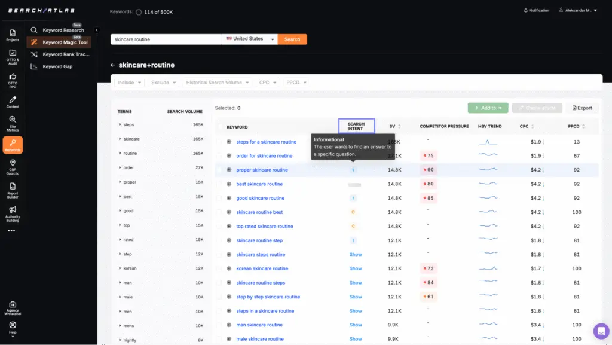
Task: Open OTTO PPC sidebar icon
Action: click(13, 80)
